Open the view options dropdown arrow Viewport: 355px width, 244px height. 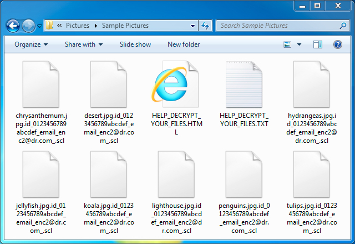click(300, 44)
